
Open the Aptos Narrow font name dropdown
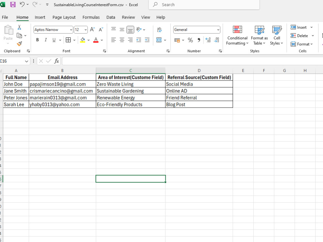(71, 30)
